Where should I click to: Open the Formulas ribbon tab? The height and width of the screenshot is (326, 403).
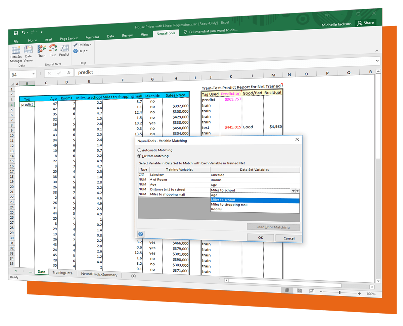pyautogui.click(x=92, y=37)
